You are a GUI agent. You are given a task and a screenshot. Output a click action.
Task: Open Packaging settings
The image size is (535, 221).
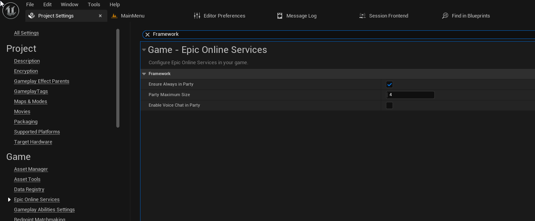click(26, 122)
